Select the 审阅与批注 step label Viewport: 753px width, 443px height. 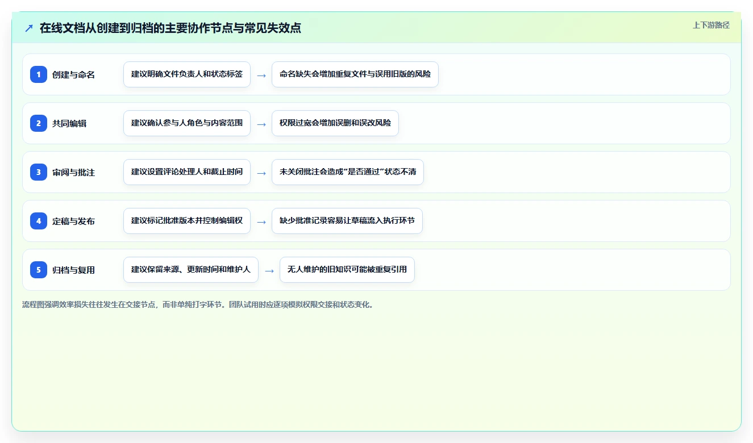click(x=73, y=173)
